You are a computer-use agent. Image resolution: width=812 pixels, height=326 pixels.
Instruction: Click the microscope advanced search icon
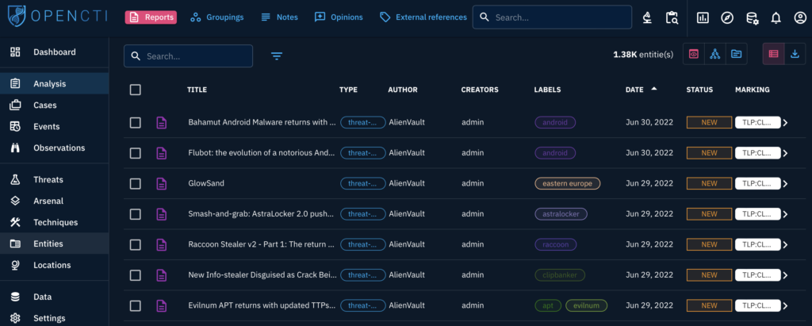[648, 17]
